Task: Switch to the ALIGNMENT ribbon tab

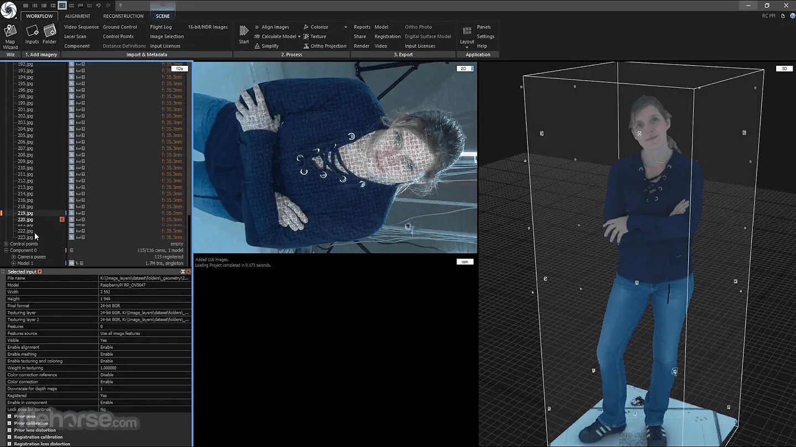Action: click(x=77, y=16)
